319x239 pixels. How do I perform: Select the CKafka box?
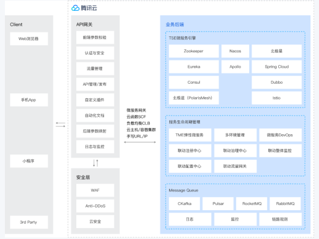(185, 204)
